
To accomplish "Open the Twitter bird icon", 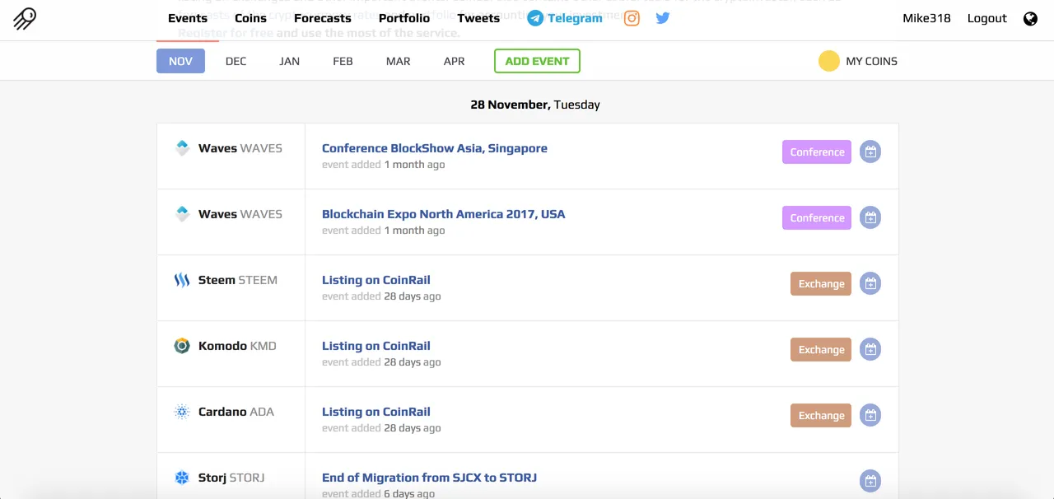I will click(x=663, y=18).
